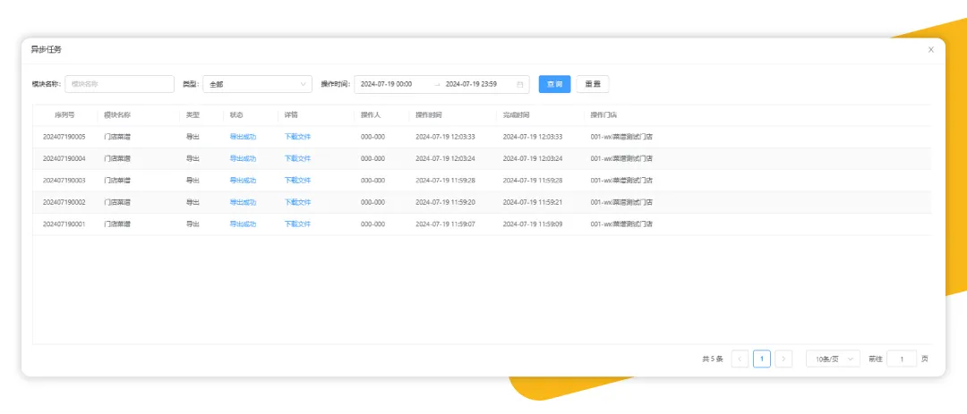This screenshot has width=967, height=414.
Task: Click operation time 2024-07-19 12:03:24 cell
Action: [445, 158]
